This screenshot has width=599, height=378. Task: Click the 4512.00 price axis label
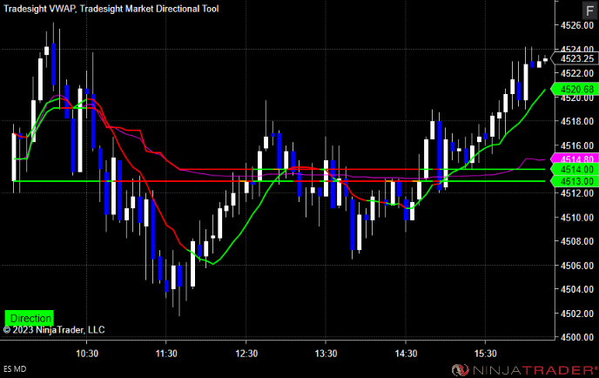[x=577, y=193]
